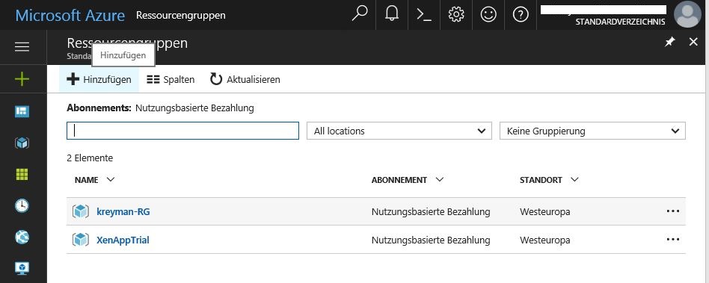Open the settings gear
Viewport: 709px width, 283px height.
click(x=456, y=15)
